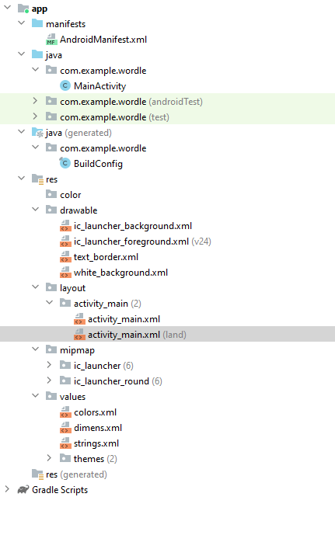The image size is (335, 556).
Task: Collapse the manifests folder chevron
Action: tap(21, 23)
